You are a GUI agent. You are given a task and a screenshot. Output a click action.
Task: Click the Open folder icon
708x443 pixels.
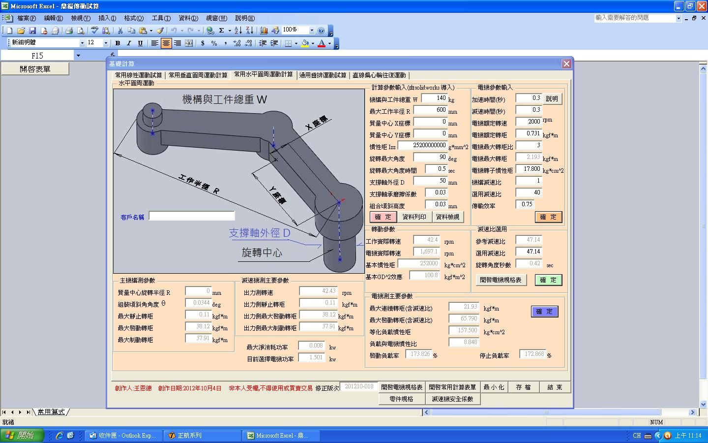[x=21, y=31]
